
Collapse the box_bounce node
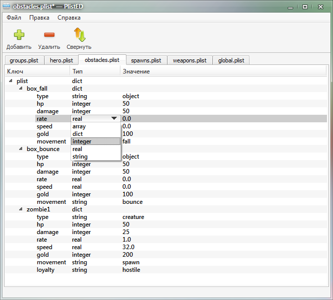coord(21,149)
